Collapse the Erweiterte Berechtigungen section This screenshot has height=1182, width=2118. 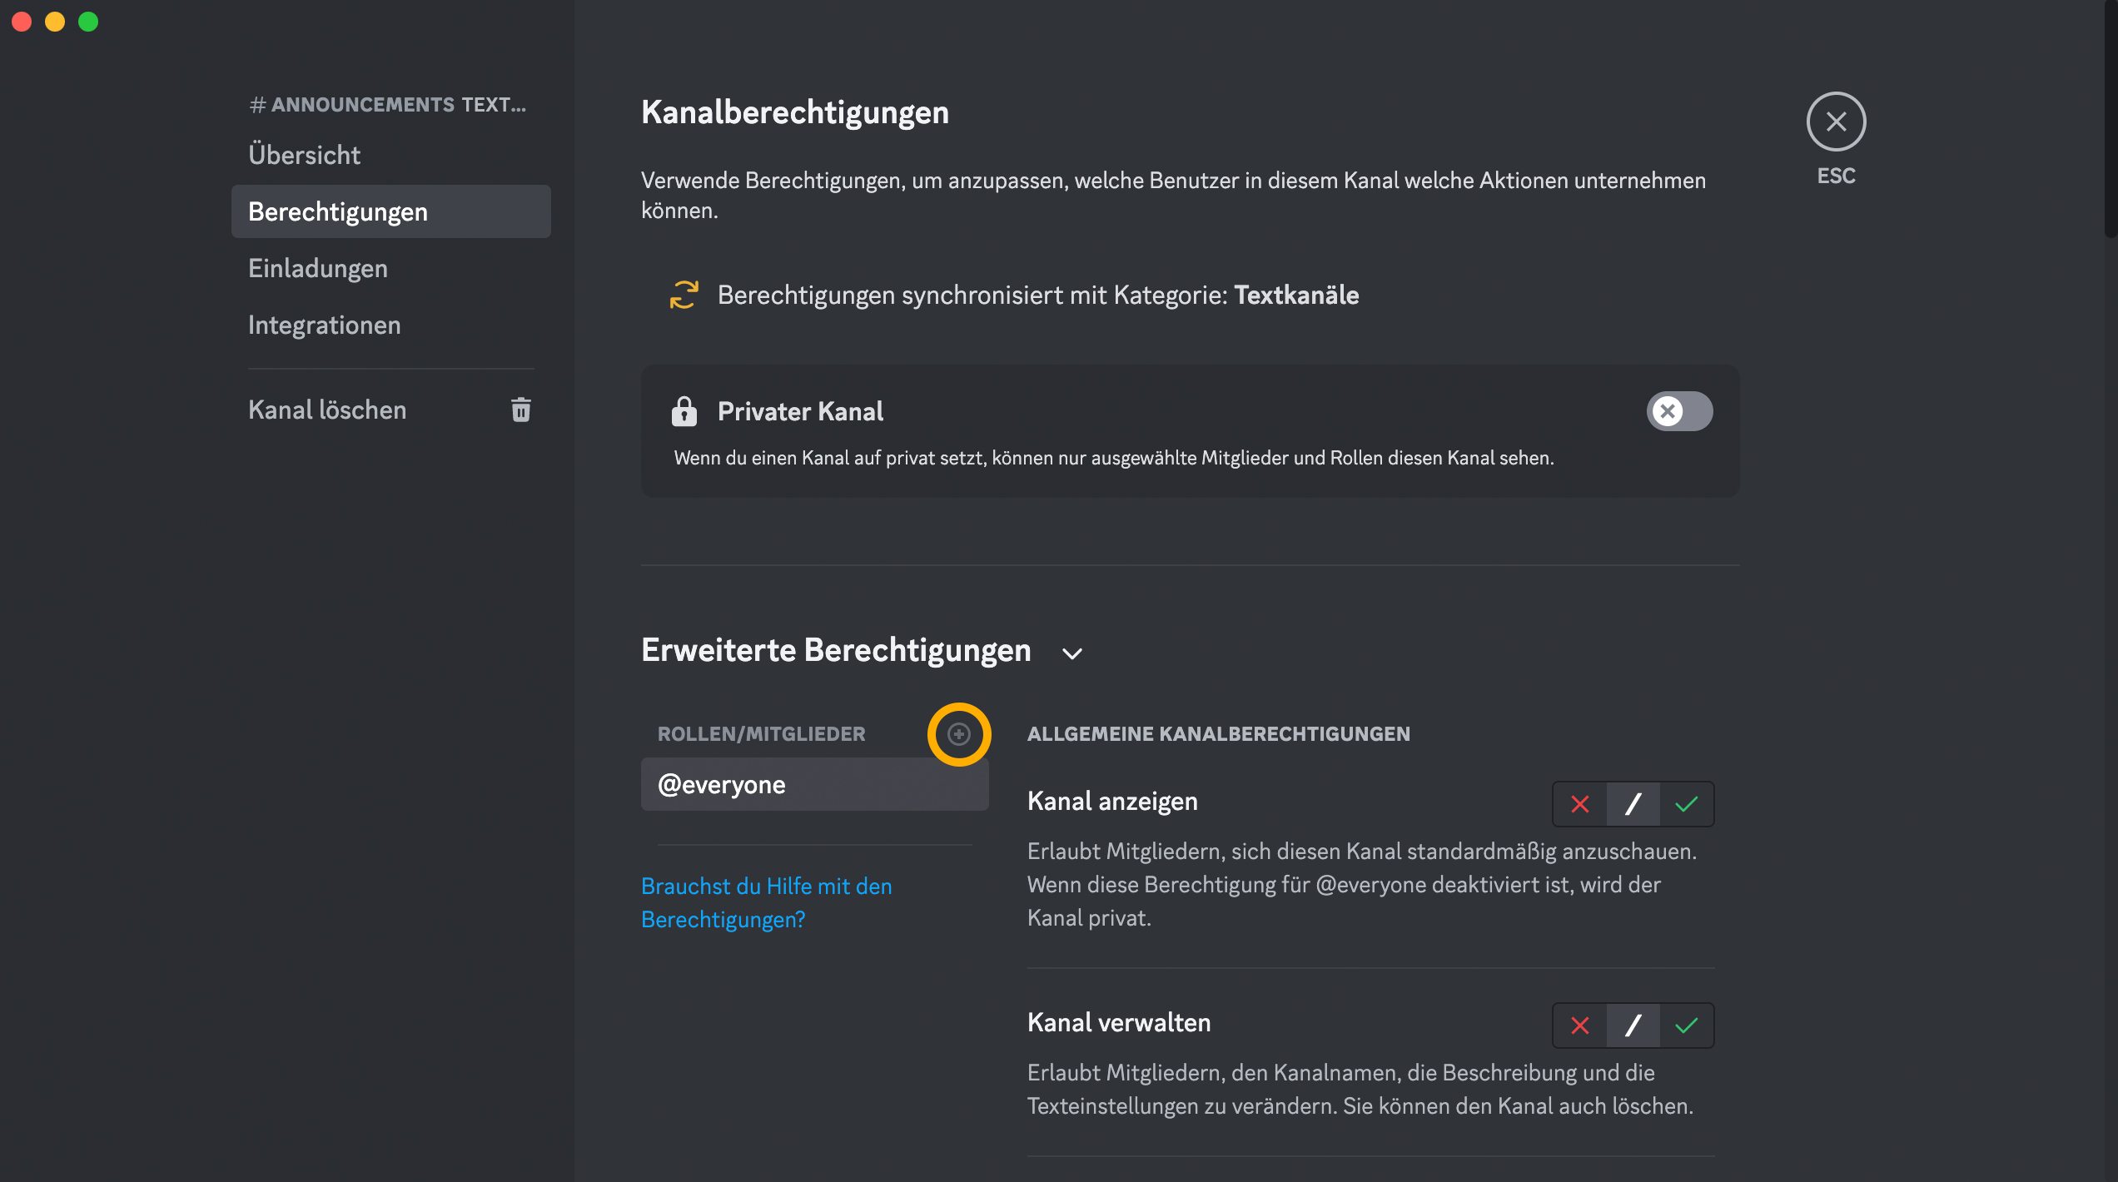pyautogui.click(x=1072, y=653)
